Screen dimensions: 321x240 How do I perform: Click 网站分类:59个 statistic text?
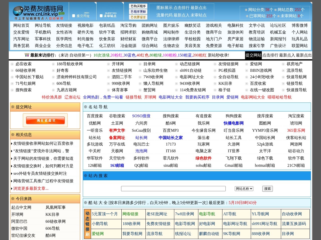tap(261, 10)
